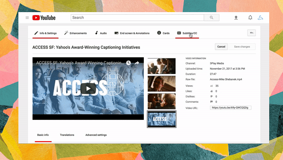Play the ACCESS video
This screenshot has height=160, width=283.
[88, 89]
